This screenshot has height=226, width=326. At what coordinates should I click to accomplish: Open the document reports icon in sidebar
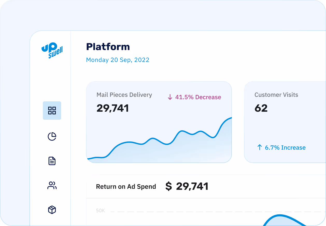pyautogui.click(x=52, y=161)
